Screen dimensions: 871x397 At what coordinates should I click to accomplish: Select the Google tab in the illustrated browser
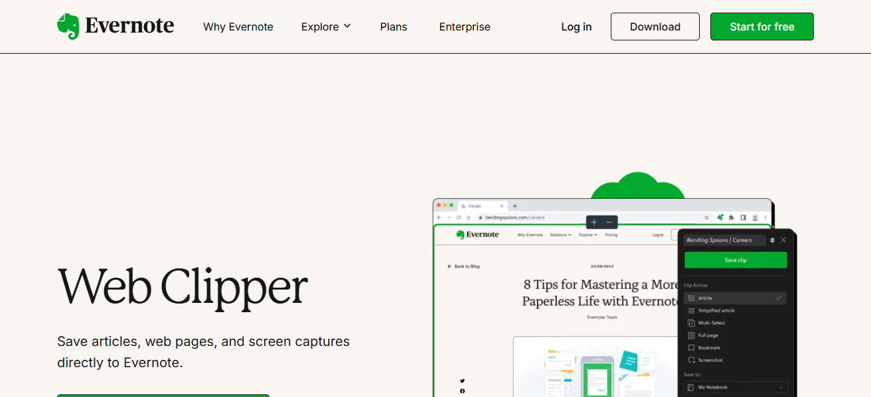click(483, 206)
